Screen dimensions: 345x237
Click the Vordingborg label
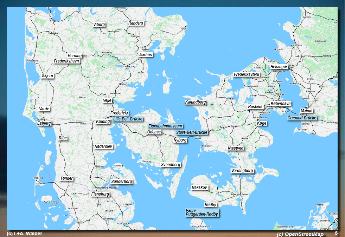click(x=242, y=171)
